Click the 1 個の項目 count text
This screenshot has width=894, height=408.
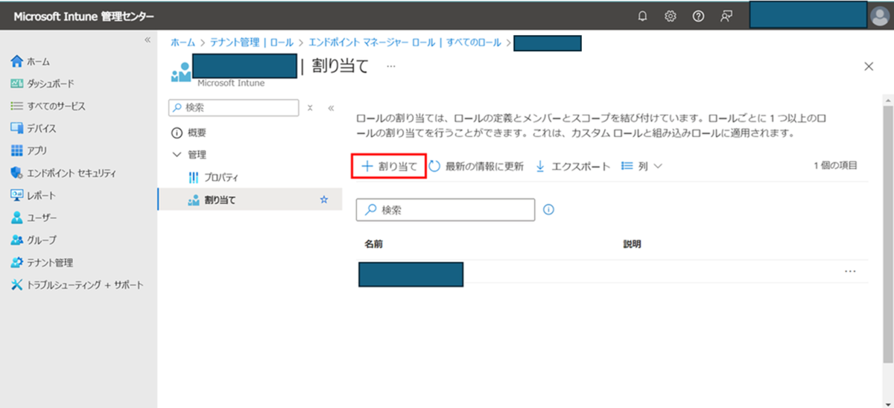pos(835,165)
